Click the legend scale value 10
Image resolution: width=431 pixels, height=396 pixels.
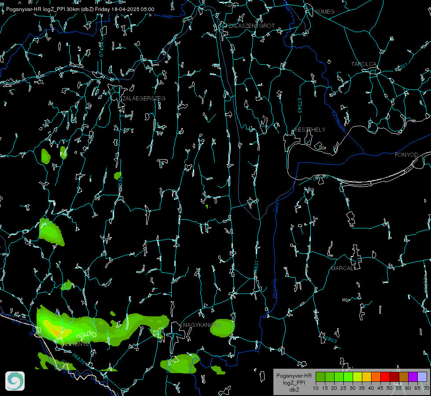pos(316,388)
